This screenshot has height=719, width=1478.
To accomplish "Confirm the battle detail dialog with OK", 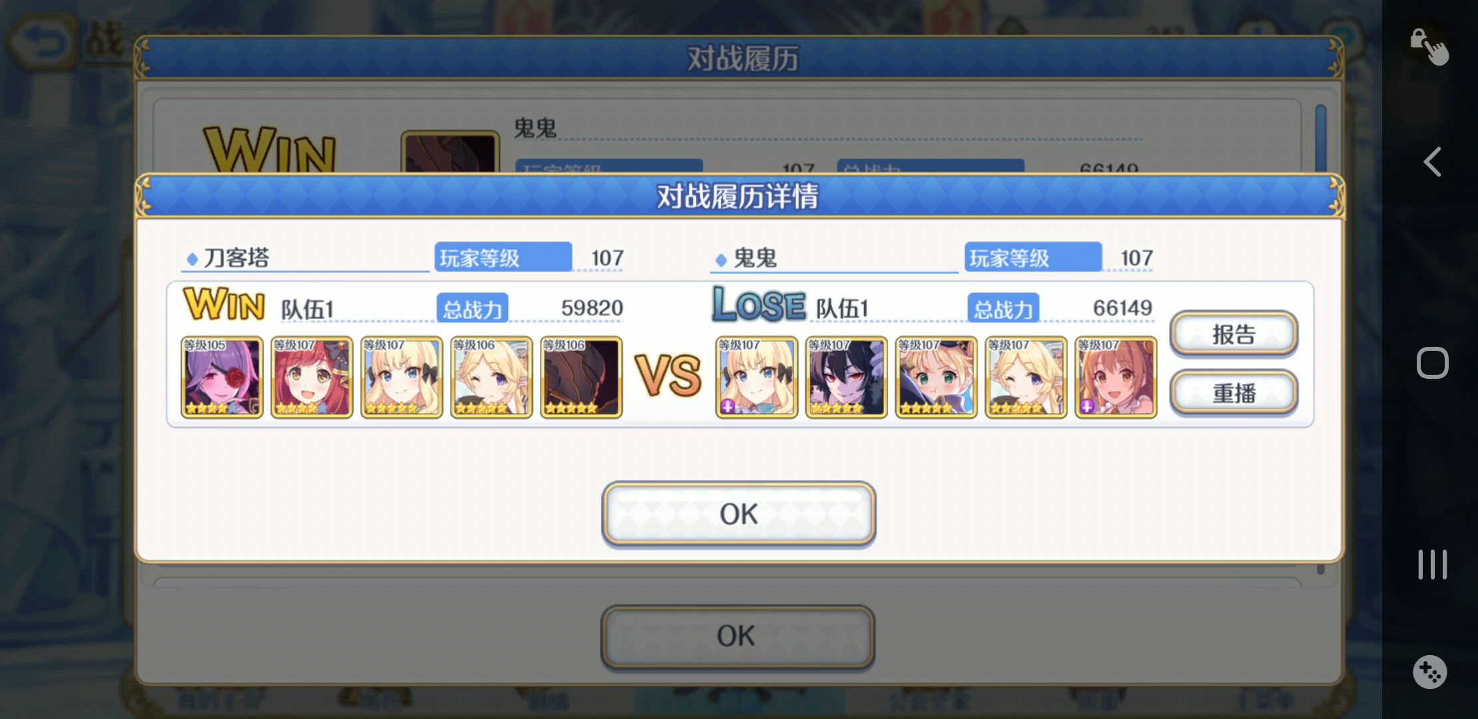I will (x=738, y=513).
